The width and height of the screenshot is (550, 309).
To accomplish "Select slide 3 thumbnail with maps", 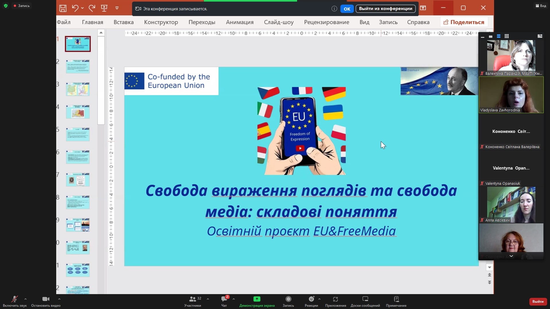I will click(x=78, y=89).
